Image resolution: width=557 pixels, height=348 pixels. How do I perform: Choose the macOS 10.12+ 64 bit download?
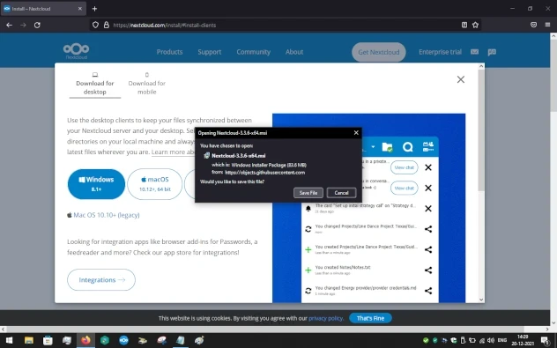154,184
